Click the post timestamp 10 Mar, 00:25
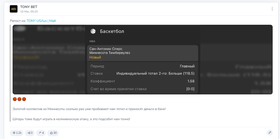 click(x=29, y=11)
